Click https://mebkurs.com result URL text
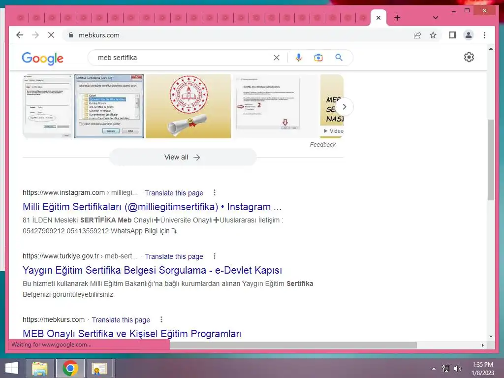Viewport: 504px width, 378px height. pos(54,319)
